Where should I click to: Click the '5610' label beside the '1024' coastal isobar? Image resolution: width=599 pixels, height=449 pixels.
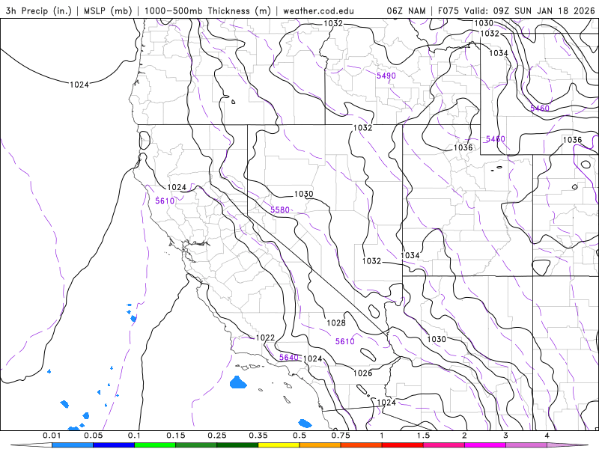click(x=165, y=201)
